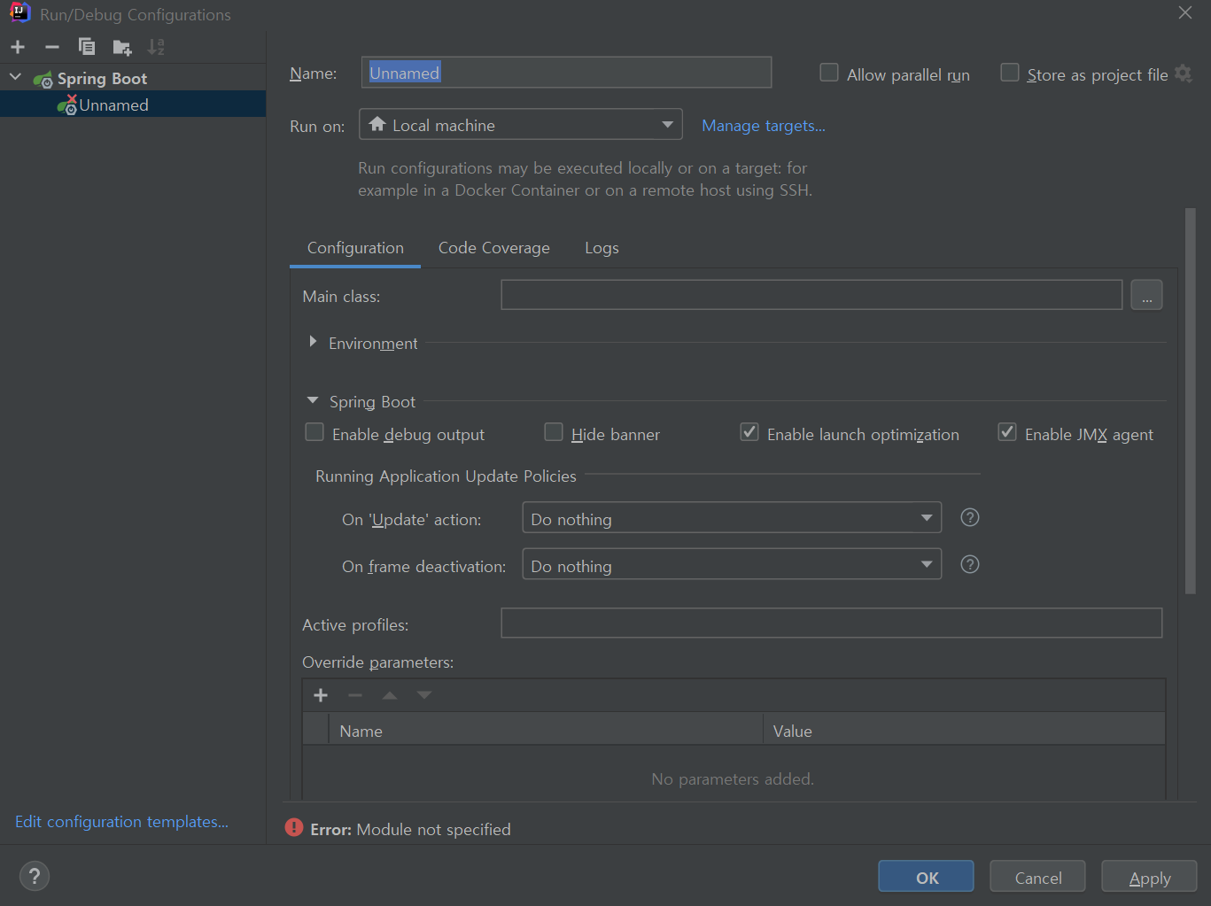Open the On frame deactivation dropdown

click(x=732, y=564)
